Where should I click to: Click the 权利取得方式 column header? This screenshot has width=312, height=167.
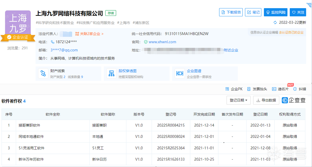pyautogui.click(x=290, y=114)
